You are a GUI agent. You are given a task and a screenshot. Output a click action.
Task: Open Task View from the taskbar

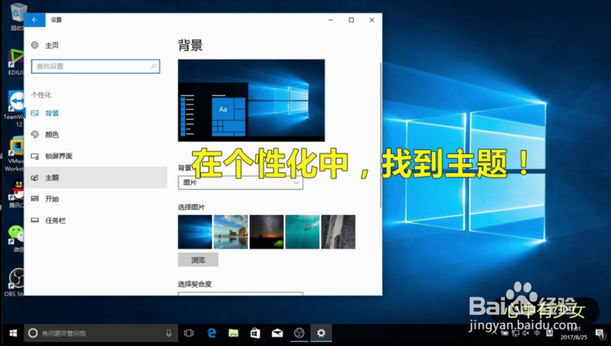coord(189,333)
